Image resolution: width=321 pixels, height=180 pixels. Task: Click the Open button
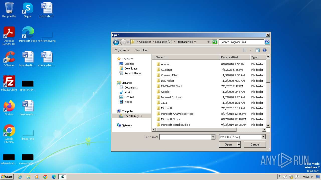[228, 144]
